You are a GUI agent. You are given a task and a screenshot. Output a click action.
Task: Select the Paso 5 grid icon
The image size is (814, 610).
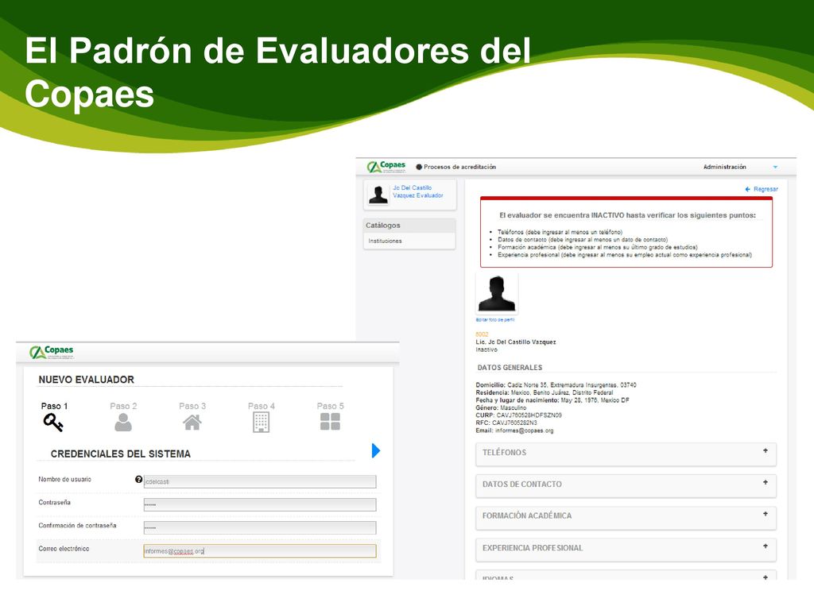click(x=330, y=422)
